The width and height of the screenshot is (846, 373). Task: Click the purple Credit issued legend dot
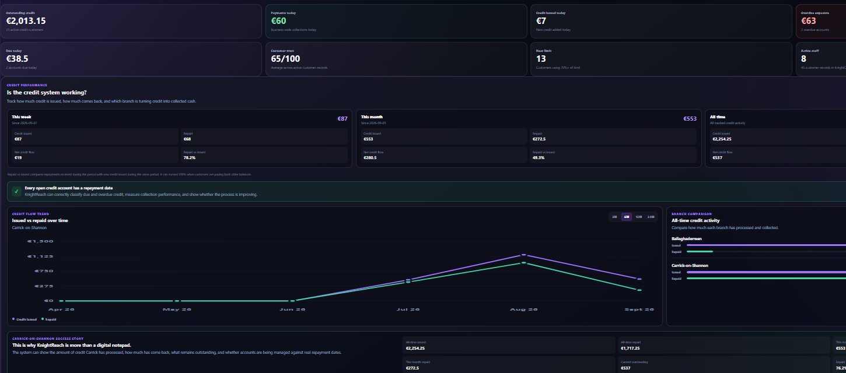(x=13, y=319)
